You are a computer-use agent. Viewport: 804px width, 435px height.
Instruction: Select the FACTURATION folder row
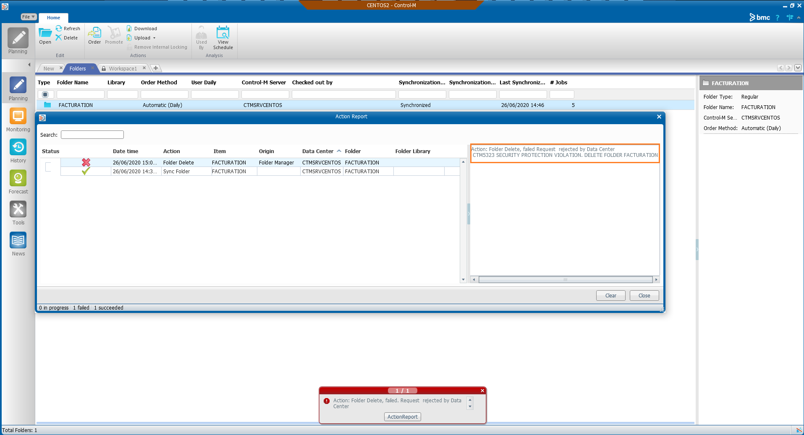point(365,105)
